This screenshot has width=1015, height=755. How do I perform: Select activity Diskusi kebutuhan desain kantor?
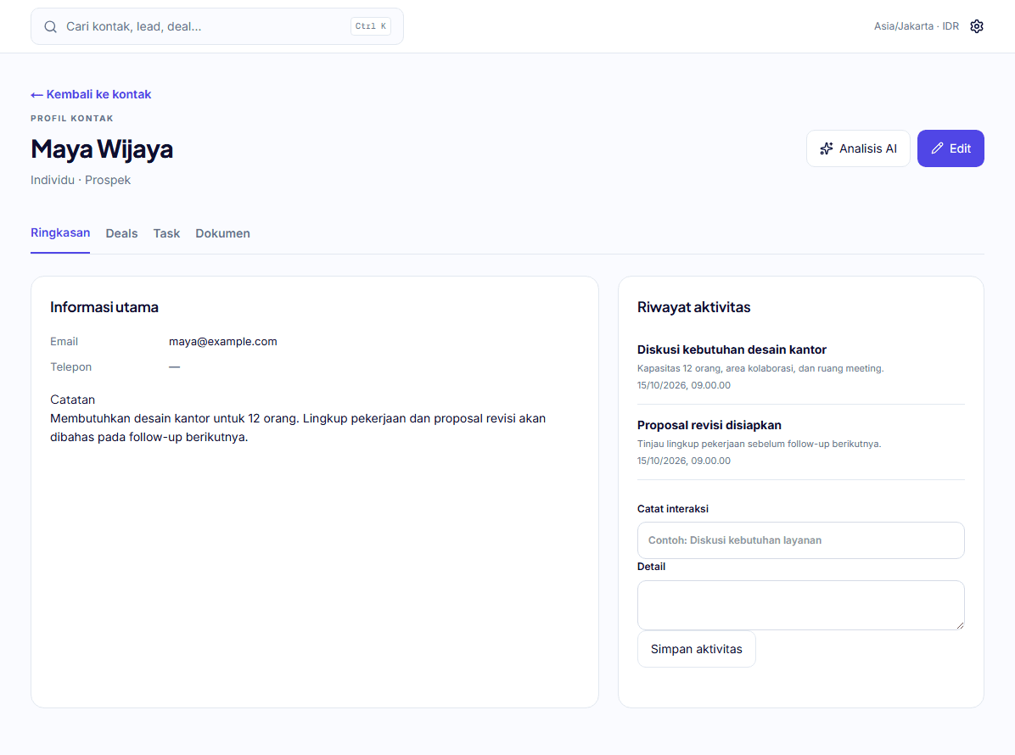click(732, 350)
